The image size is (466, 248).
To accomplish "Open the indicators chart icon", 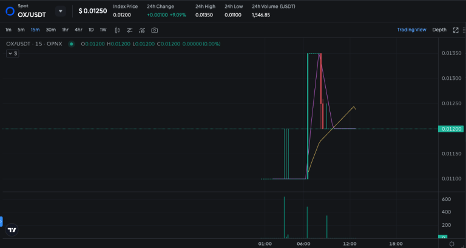I will coord(142,30).
